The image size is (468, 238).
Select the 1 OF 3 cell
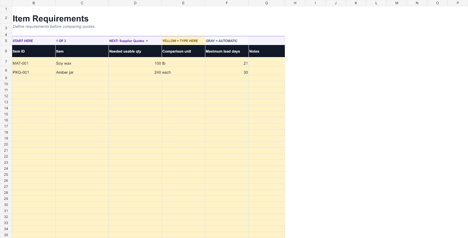tap(82, 41)
